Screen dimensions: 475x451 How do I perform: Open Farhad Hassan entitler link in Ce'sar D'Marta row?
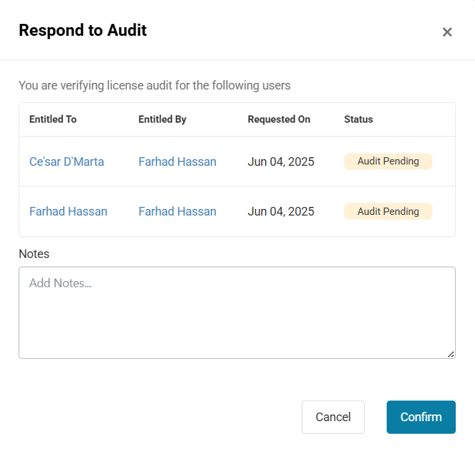(177, 162)
